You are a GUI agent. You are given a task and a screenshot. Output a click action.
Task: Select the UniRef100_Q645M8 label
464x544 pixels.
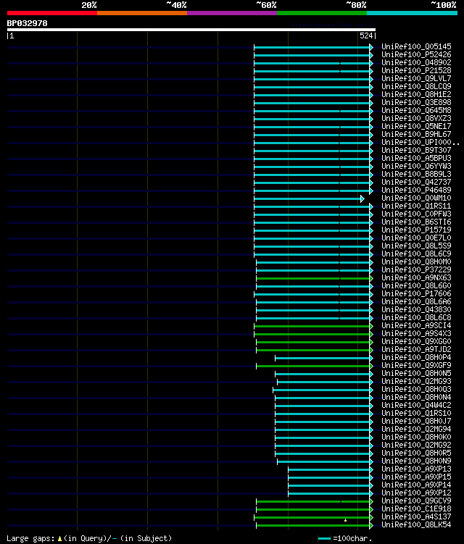(x=416, y=110)
